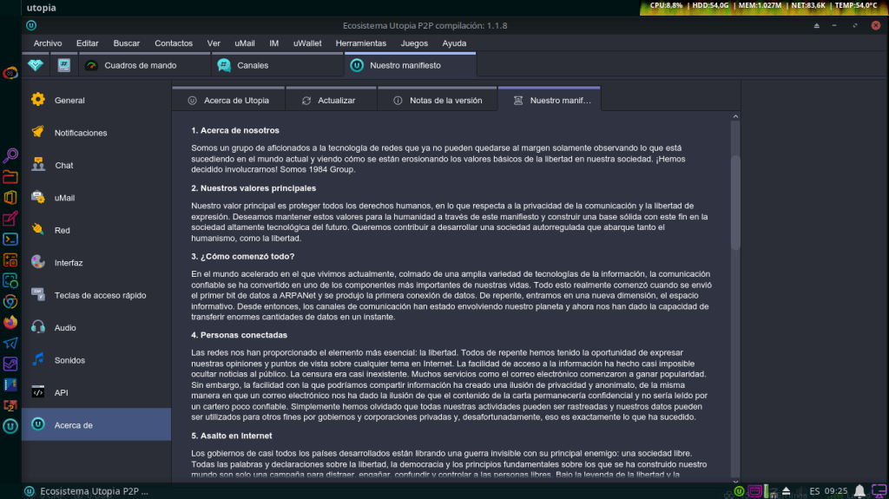The image size is (889, 499).
Task: Open the API code settings icon
Action: coord(38,392)
